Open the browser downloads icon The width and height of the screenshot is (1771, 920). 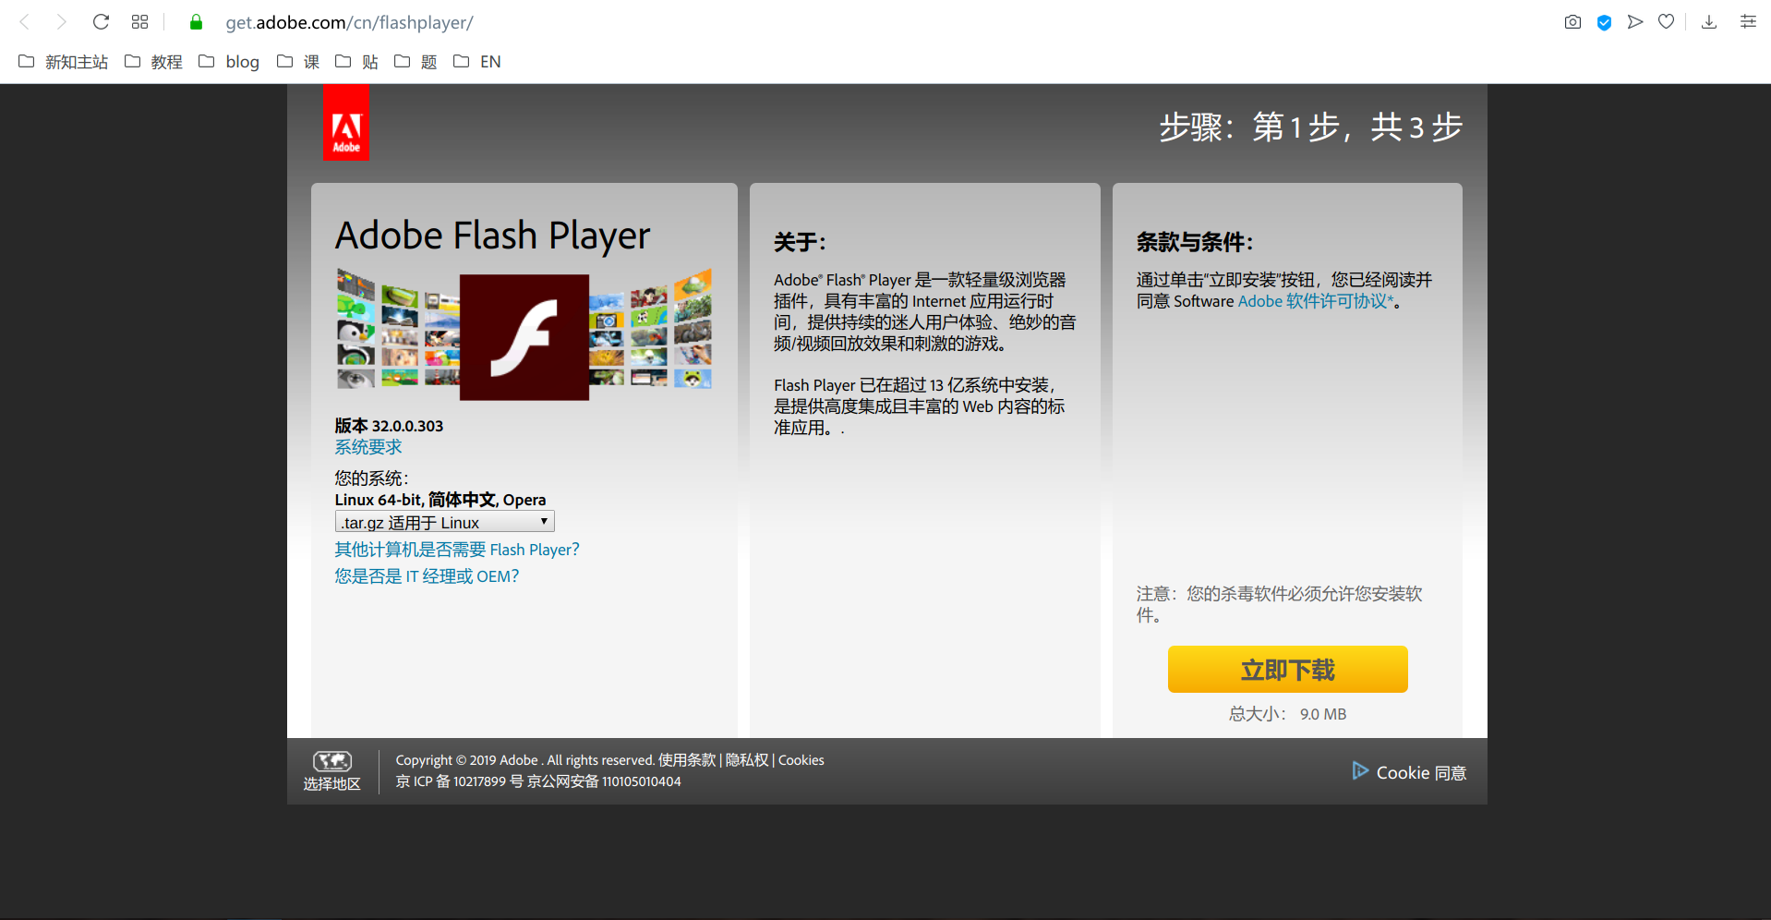coord(1709,21)
